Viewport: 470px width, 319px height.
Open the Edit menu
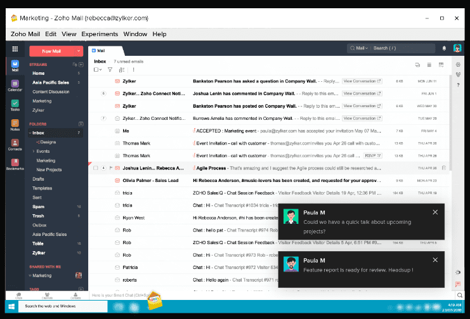51,34
